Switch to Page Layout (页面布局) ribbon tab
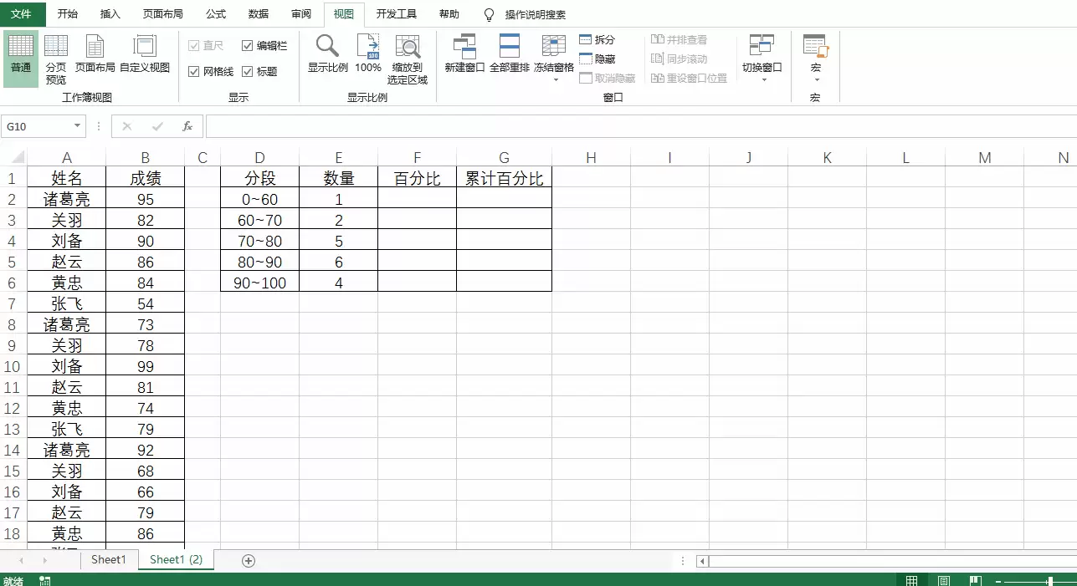Viewport: 1077px width, 586px height. [x=163, y=14]
